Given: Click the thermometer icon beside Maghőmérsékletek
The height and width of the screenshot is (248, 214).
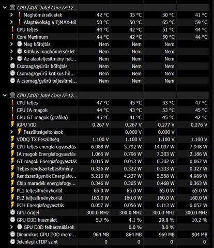Looking at the screenshot, I should [x=20, y=15].
